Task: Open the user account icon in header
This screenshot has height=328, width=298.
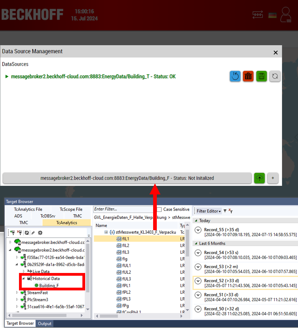Action: tap(286, 15)
